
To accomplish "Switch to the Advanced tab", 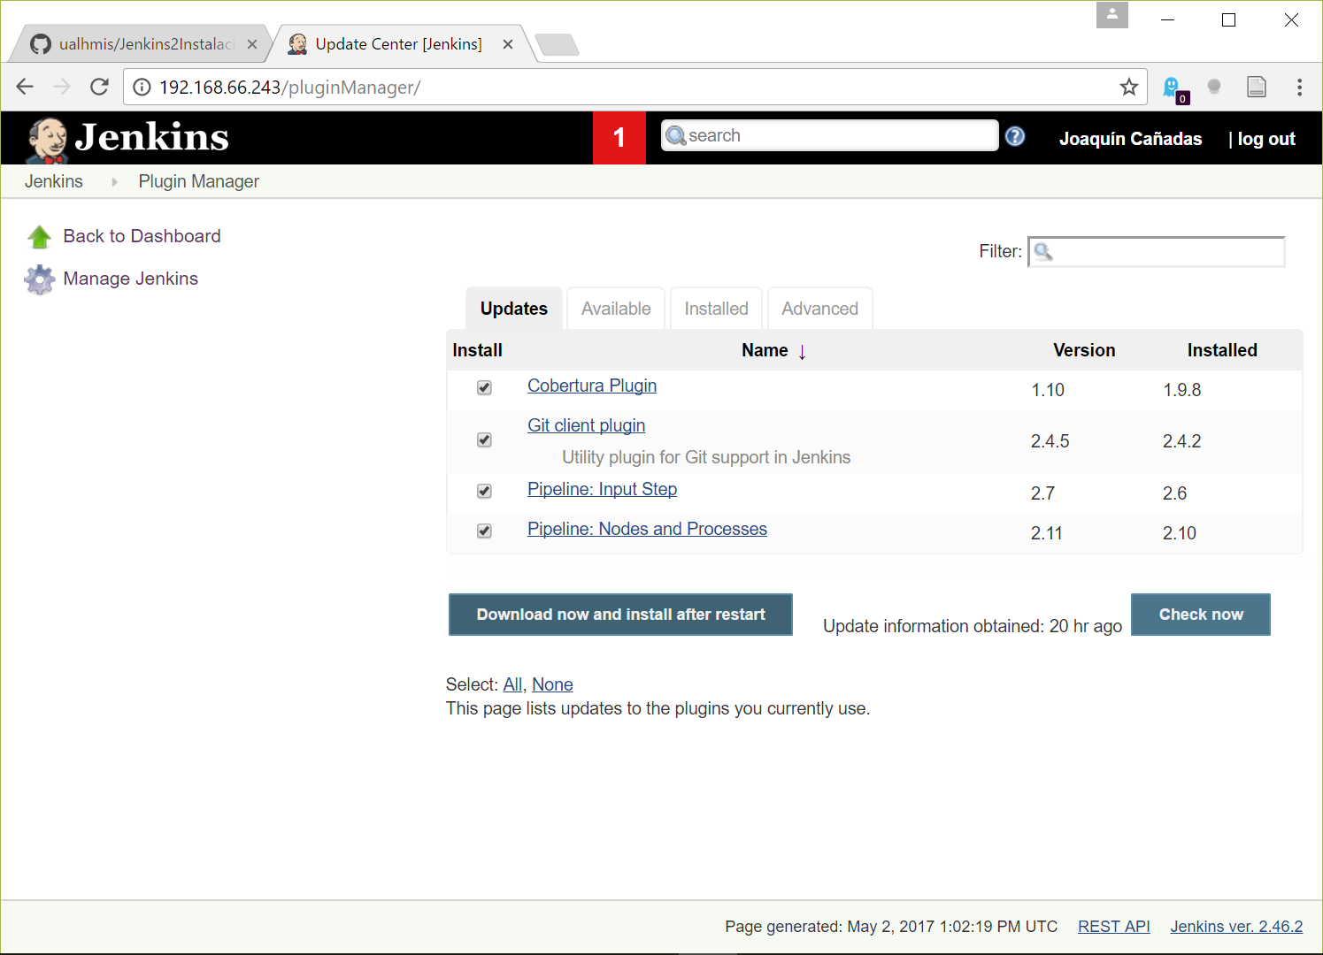I will 819,309.
